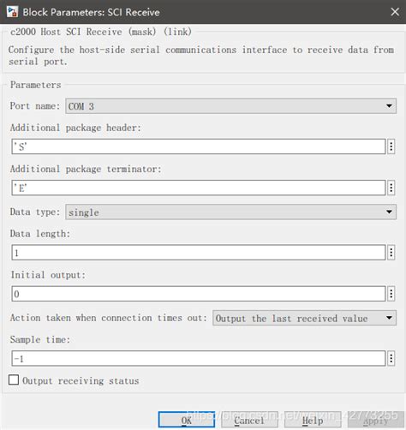Viewport: 406px width, 430px height.
Task: Focus the Additional package terminator input
Action: point(199,188)
